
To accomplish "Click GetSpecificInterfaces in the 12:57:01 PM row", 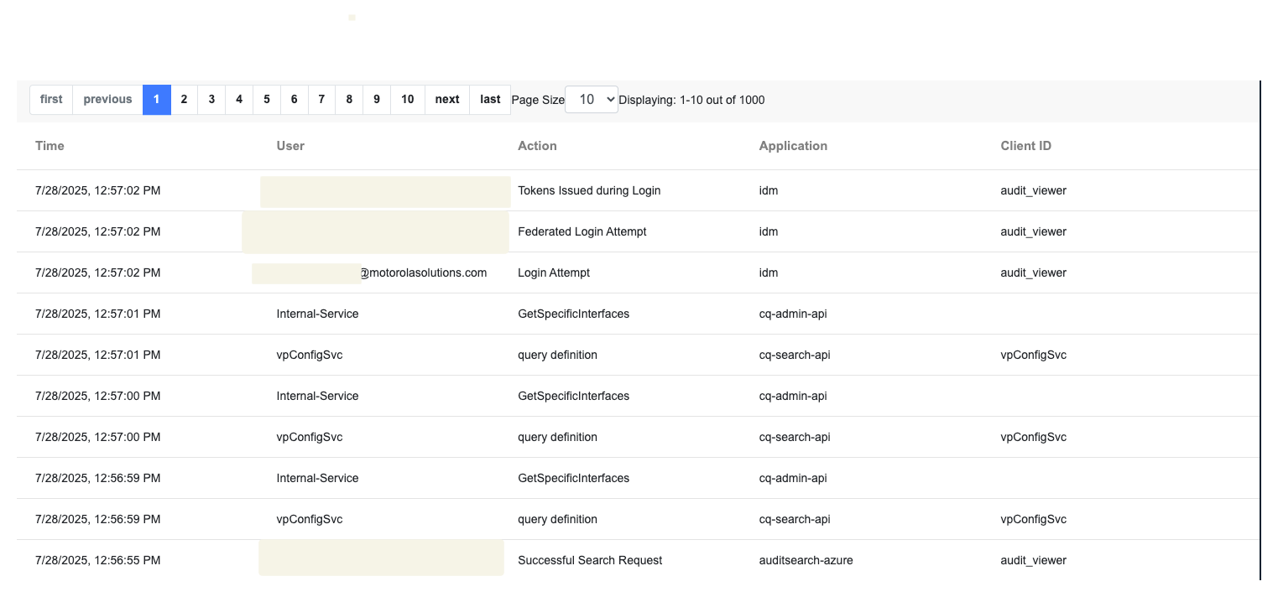I will [573, 314].
